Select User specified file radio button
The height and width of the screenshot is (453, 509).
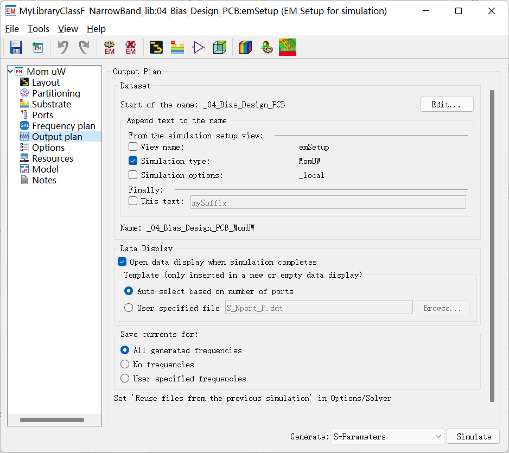click(x=129, y=308)
